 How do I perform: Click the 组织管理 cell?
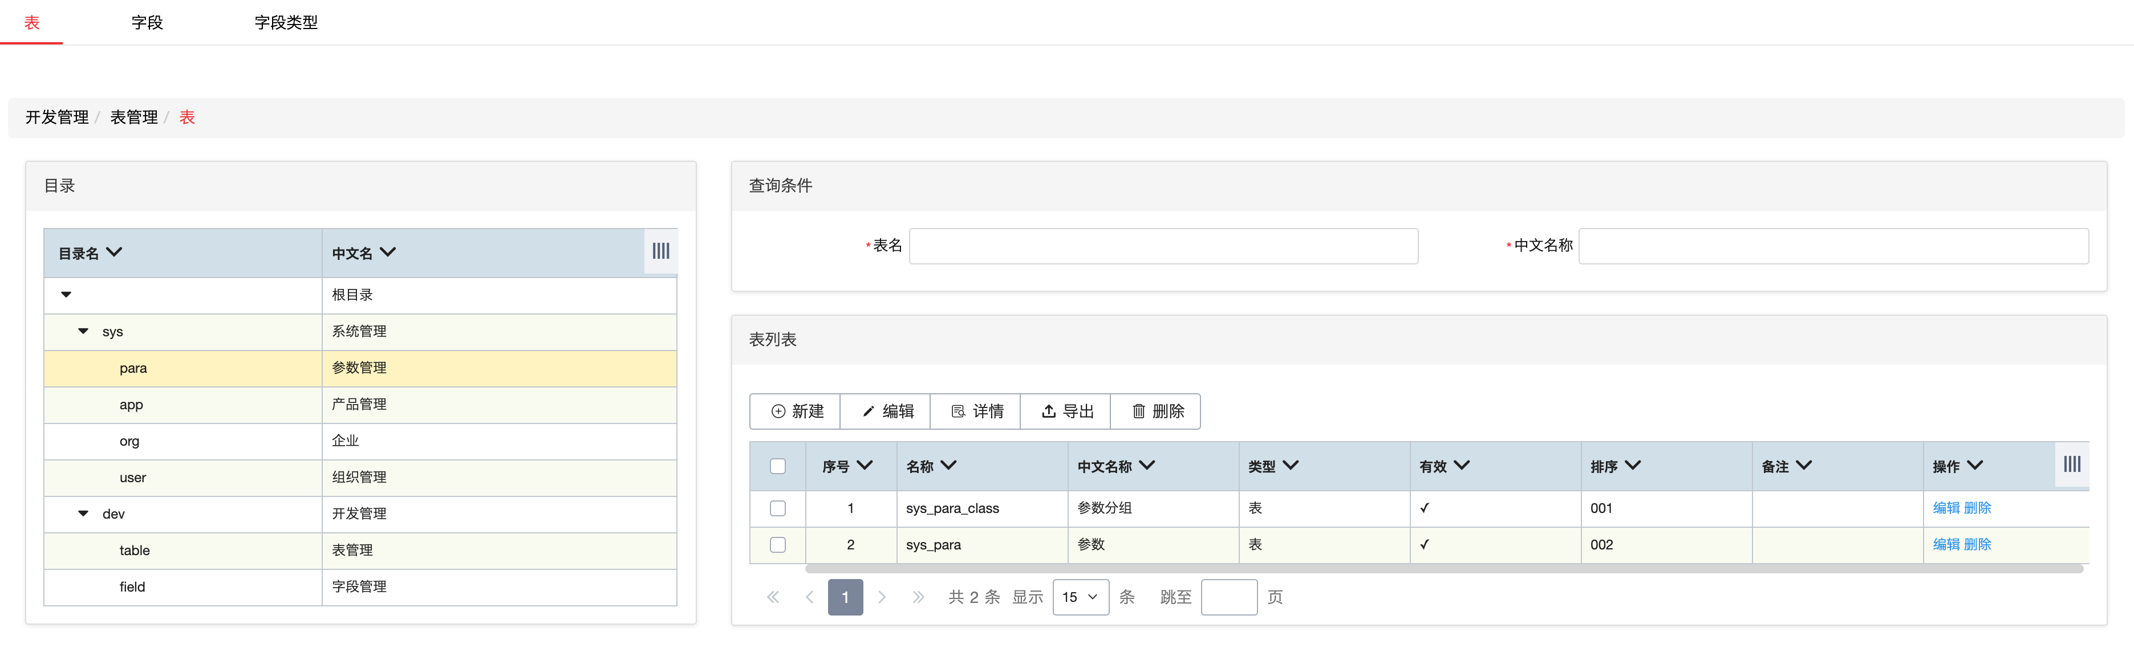click(500, 478)
